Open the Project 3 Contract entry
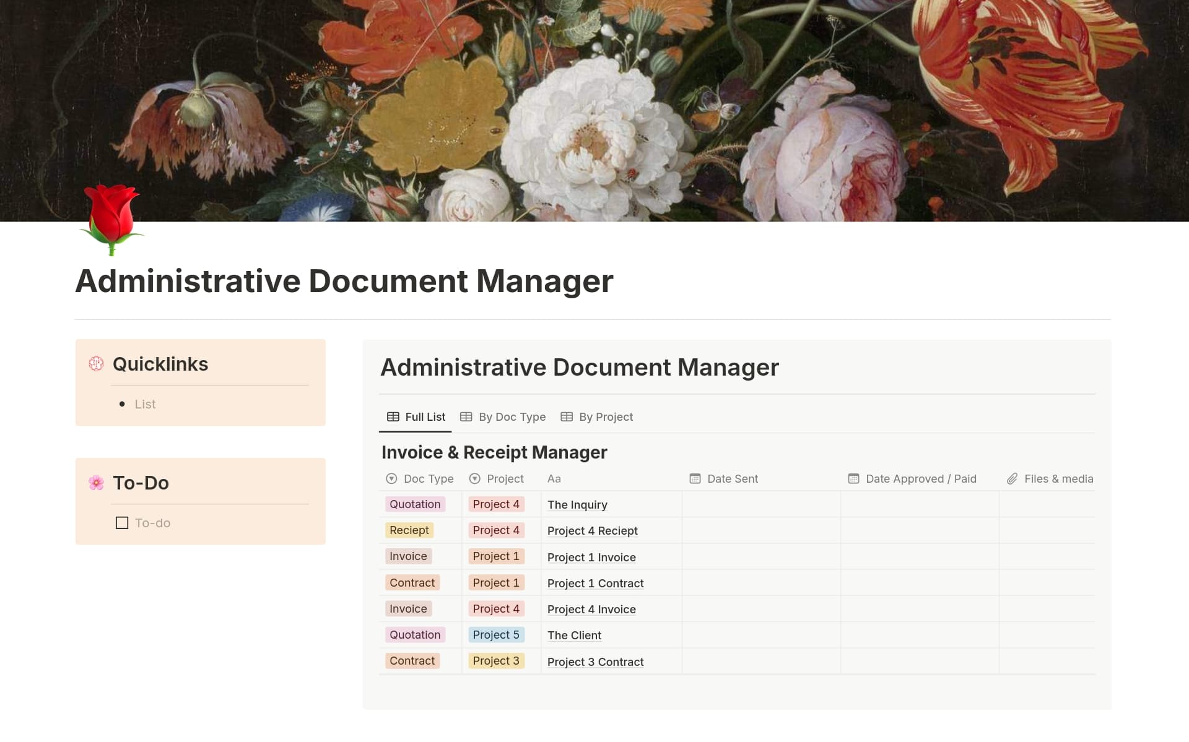The width and height of the screenshot is (1189, 742). [x=595, y=662]
